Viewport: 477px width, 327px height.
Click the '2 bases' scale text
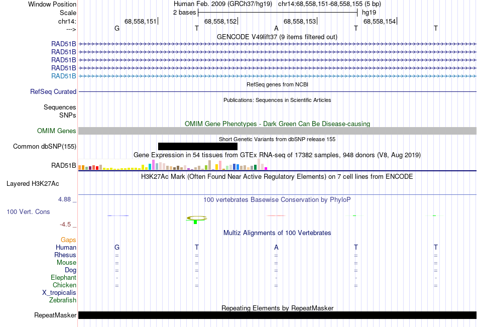185,13
